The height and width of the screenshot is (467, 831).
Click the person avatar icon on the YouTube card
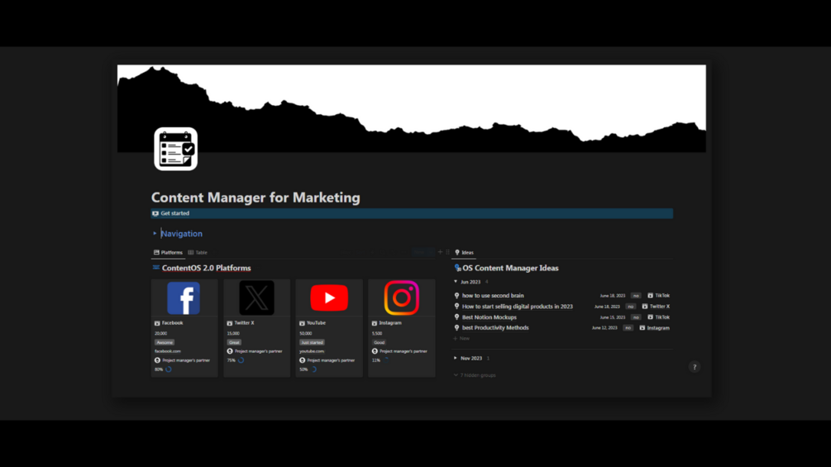303,360
